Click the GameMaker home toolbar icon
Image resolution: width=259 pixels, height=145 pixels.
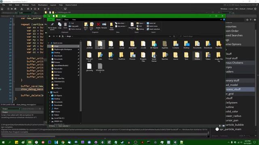pos(2,9)
